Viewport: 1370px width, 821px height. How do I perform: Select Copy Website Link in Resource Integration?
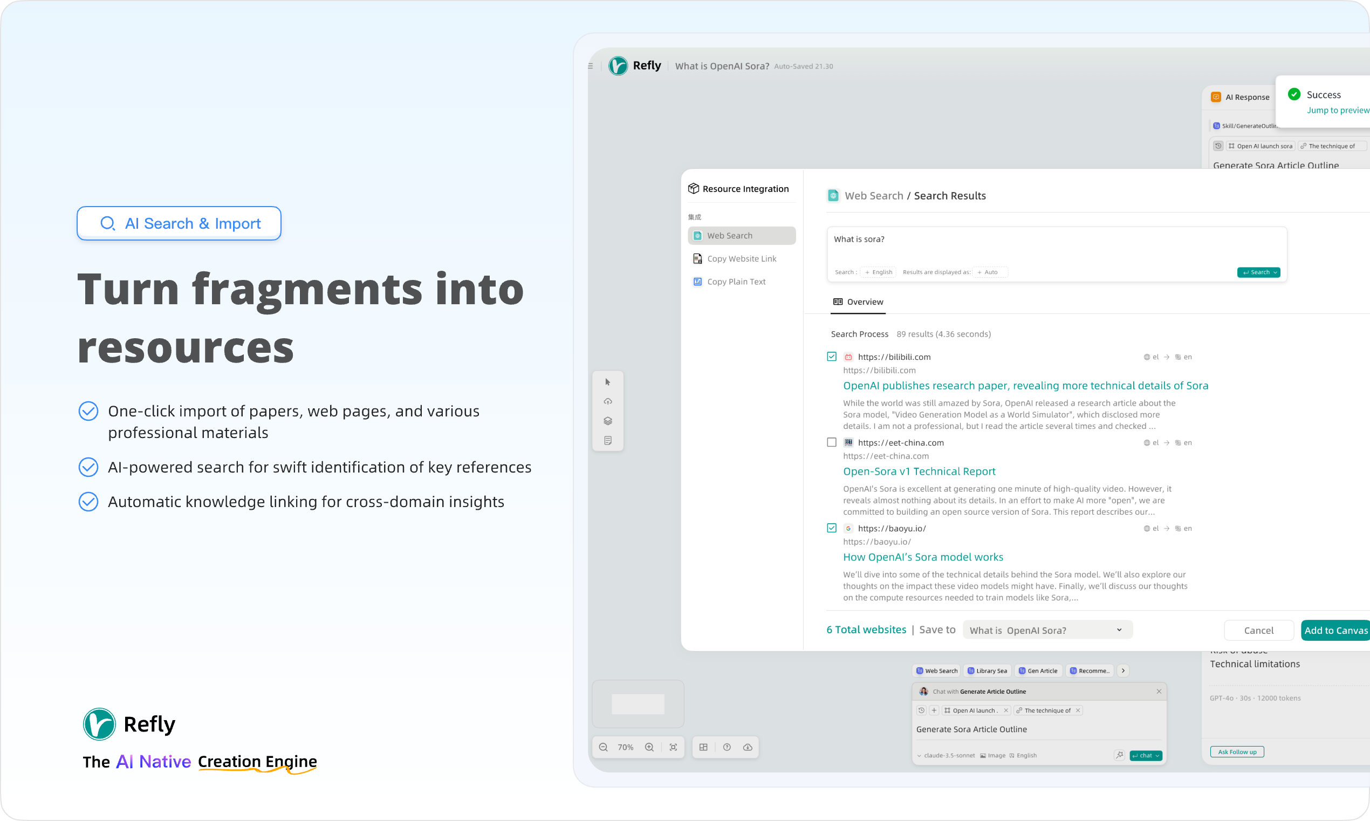(x=741, y=259)
